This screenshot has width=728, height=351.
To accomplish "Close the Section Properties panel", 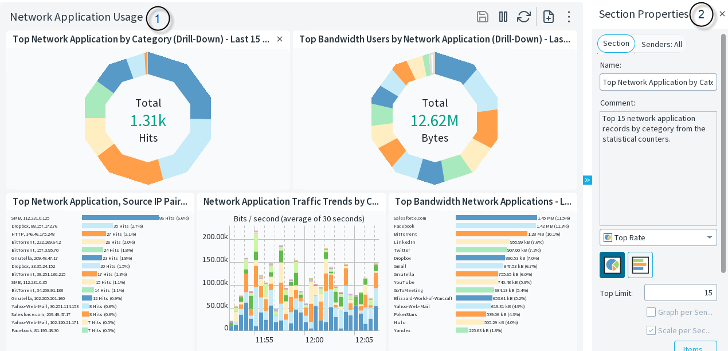I will click(722, 14).
